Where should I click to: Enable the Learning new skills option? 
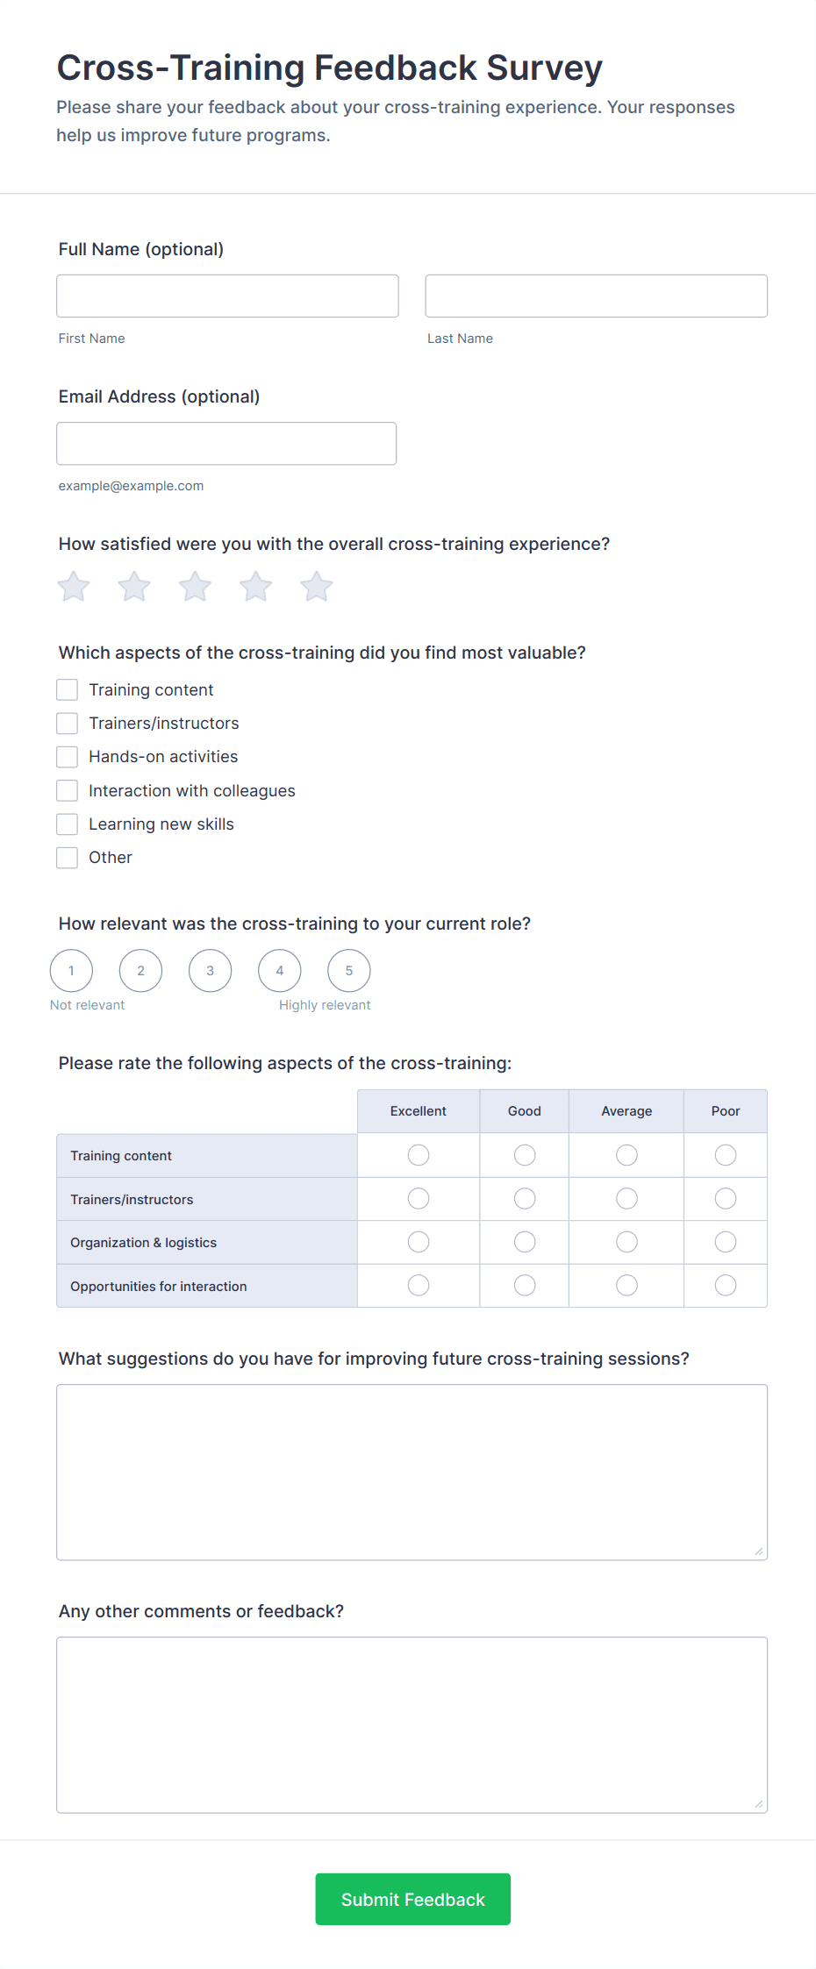pyautogui.click(x=67, y=824)
